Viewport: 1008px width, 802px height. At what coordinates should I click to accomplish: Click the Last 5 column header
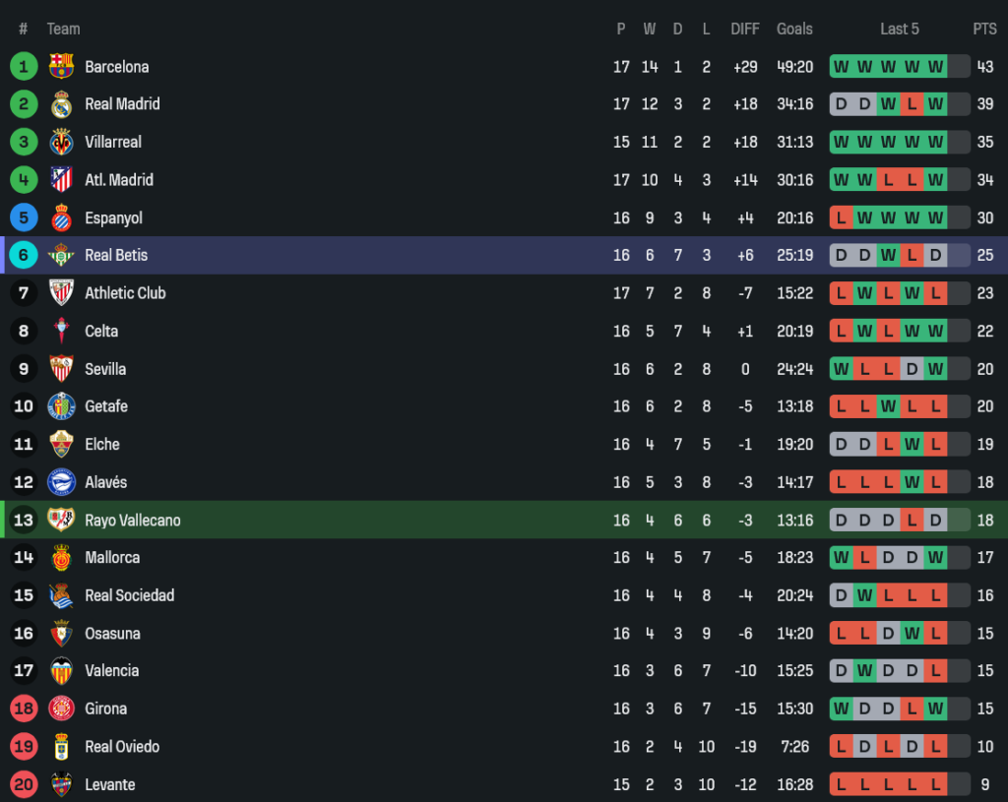[x=900, y=29]
